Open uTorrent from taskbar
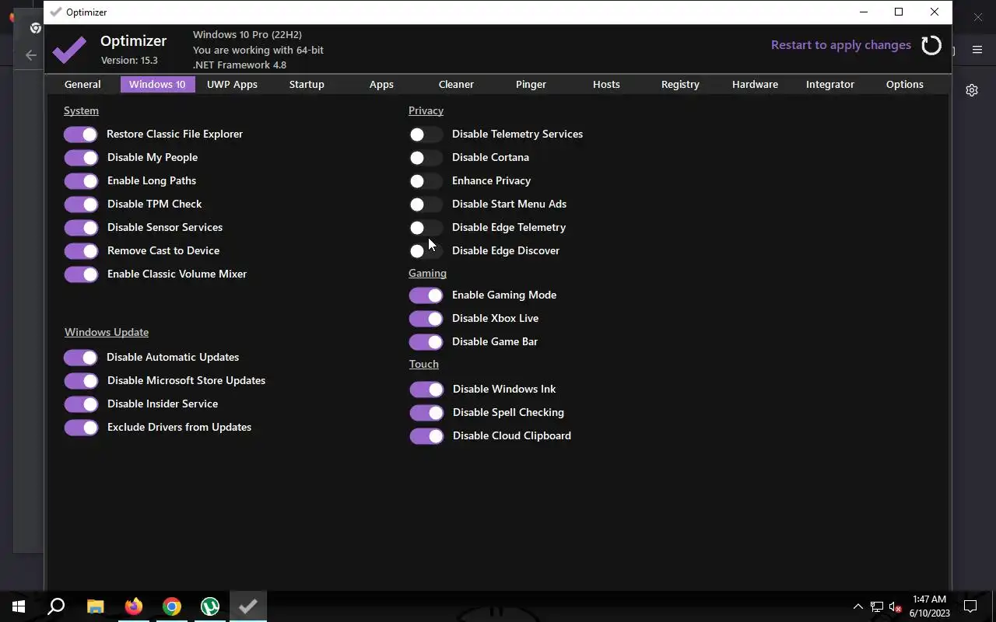The width and height of the screenshot is (996, 622). (210, 606)
